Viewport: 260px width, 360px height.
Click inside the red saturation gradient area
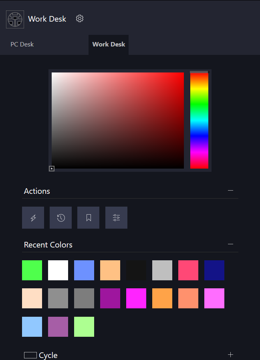click(118, 121)
